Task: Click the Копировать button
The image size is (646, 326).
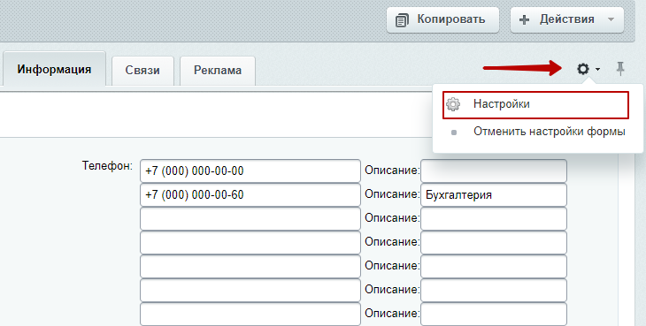Action: click(x=442, y=19)
